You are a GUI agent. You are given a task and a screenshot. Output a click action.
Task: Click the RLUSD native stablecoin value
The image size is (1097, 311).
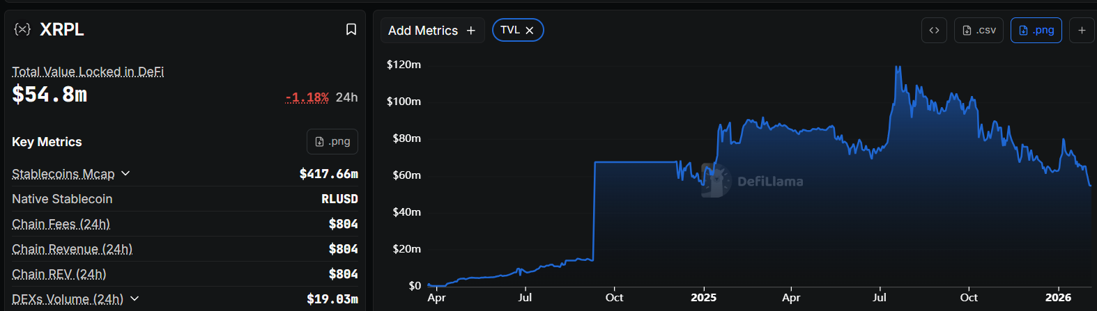(339, 199)
